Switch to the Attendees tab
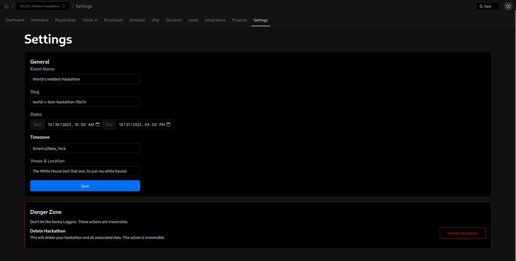This screenshot has height=261, width=516. (x=40, y=20)
